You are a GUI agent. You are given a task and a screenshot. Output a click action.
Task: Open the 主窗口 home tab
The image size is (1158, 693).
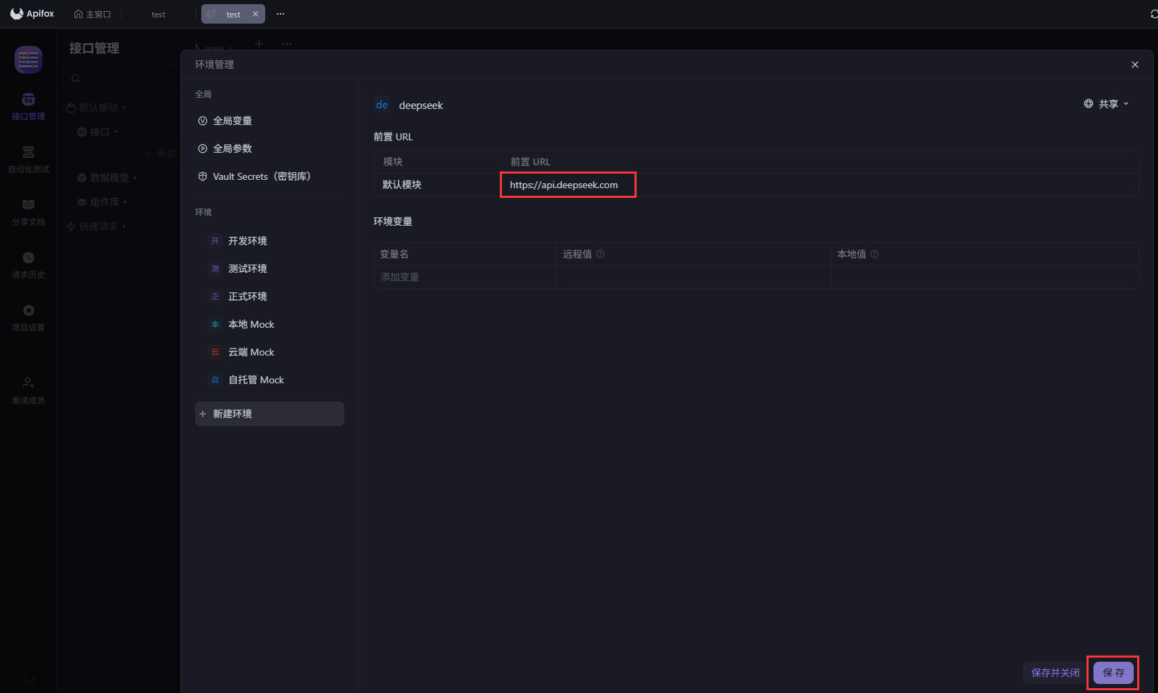(x=92, y=14)
